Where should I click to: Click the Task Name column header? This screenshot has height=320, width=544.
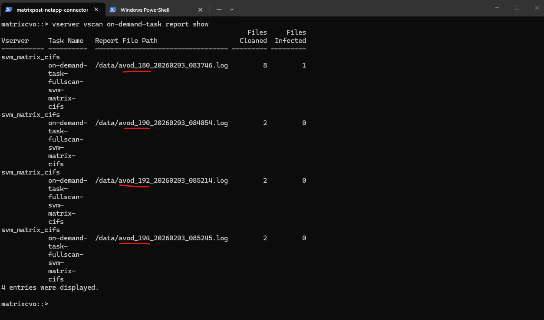click(66, 41)
